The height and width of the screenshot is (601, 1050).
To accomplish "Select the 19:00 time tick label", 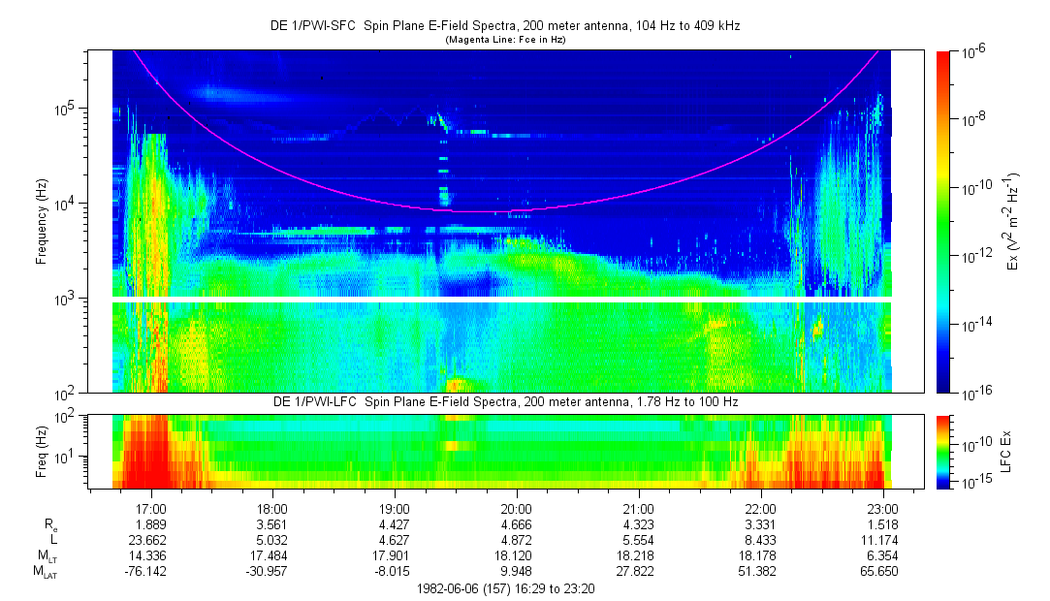I will (395, 508).
